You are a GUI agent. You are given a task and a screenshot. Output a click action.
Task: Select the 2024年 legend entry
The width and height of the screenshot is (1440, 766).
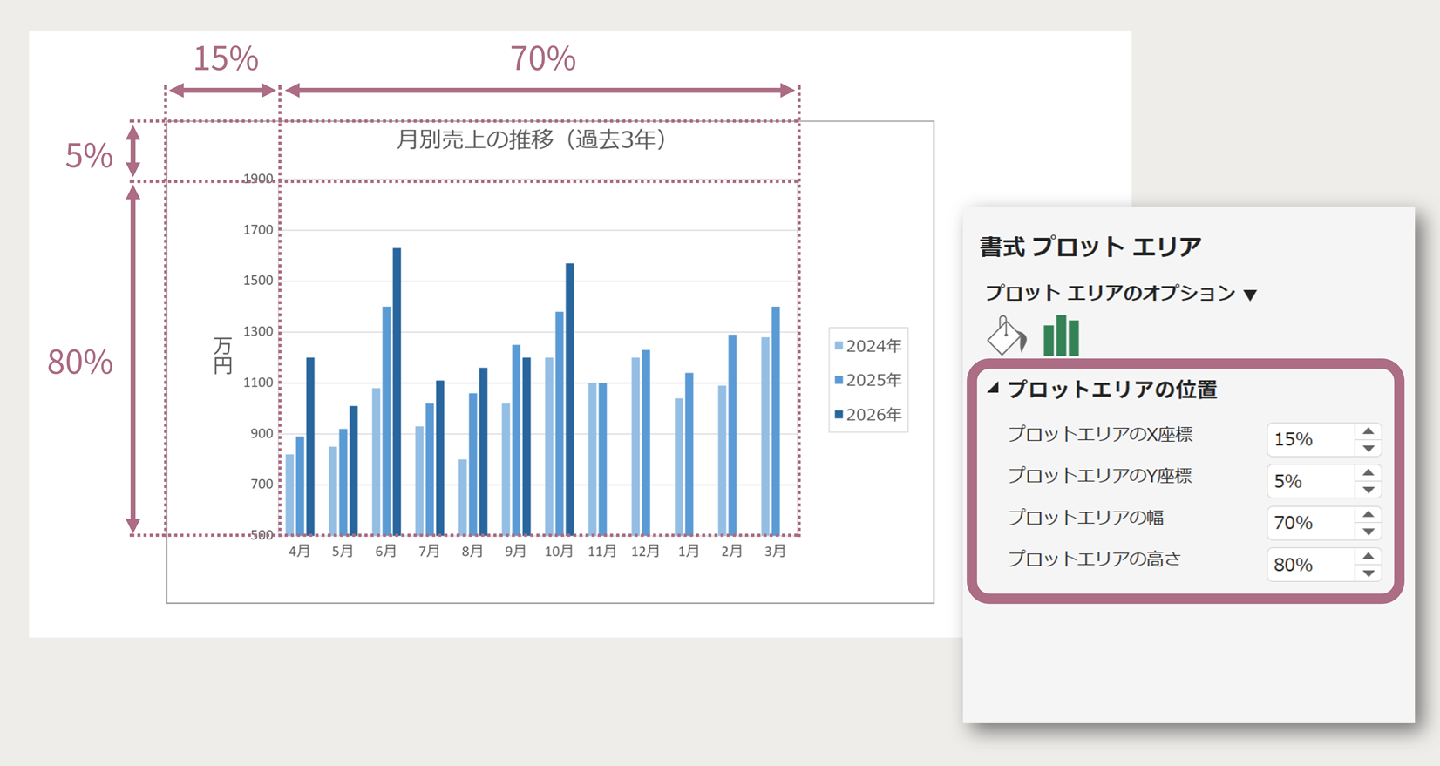click(868, 346)
